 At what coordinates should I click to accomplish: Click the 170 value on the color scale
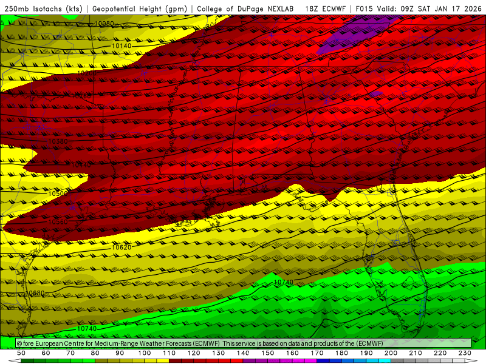pyautogui.click(x=317, y=353)
